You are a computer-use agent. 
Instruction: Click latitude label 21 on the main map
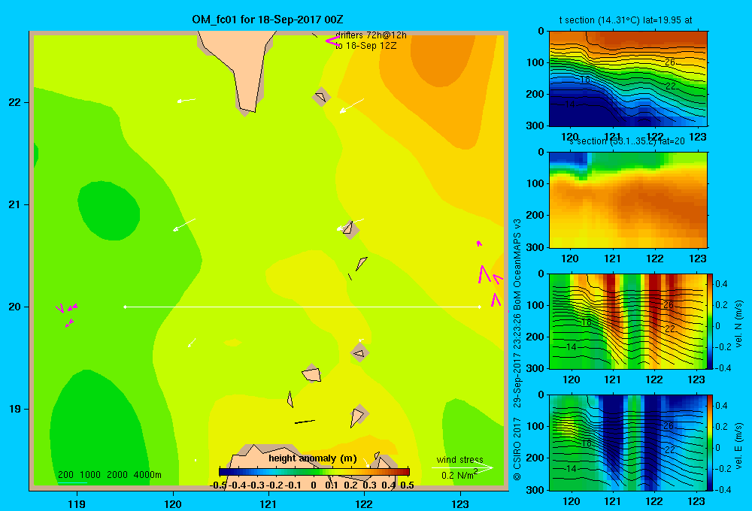[15, 204]
